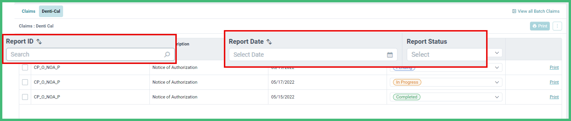
Task: Expand the Completed status dropdown
Action: click(x=497, y=97)
